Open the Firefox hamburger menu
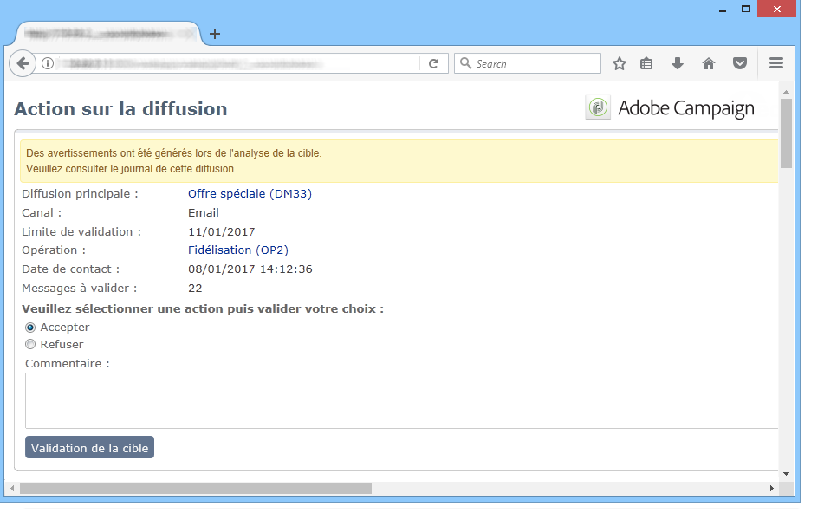The image size is (824, 519). click(776, 63)
